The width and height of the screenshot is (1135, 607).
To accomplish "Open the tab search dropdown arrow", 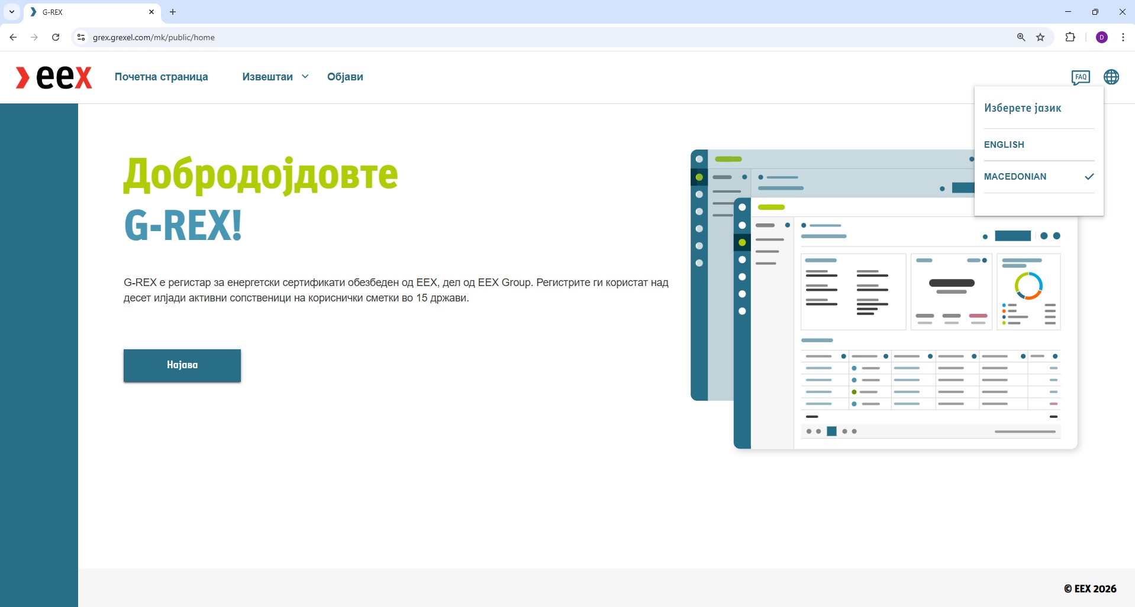I will pyautogui.click(x=12, y=12).
